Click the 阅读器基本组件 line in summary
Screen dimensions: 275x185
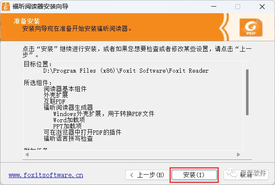(x=65, y=89)
